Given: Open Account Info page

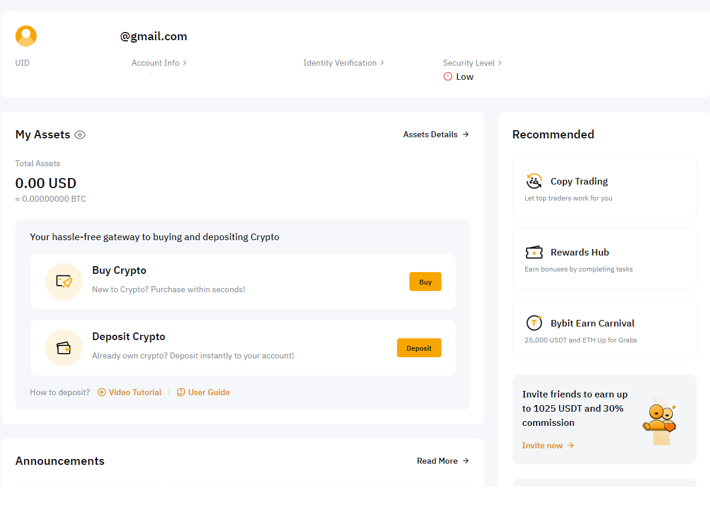Looking at the screenshot, I should point(159,63).
